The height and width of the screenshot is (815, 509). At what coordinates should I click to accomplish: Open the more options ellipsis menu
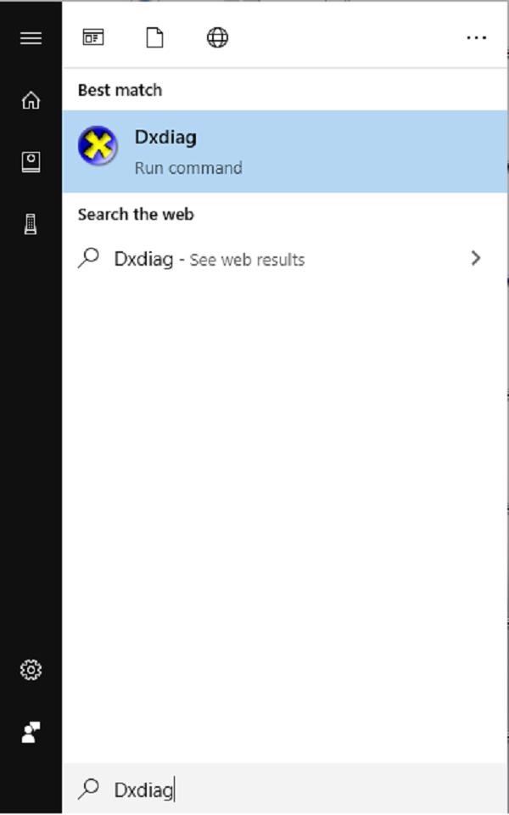coord(477,38)
